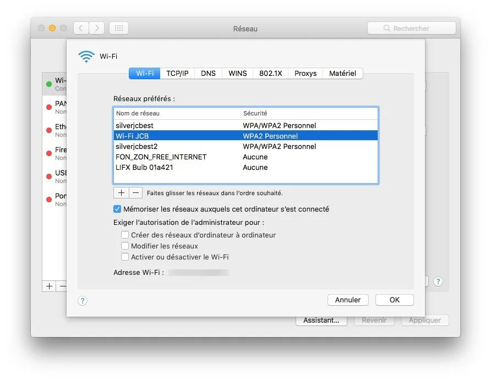Click green status dot of Wi-Fi service

point(49,84)
